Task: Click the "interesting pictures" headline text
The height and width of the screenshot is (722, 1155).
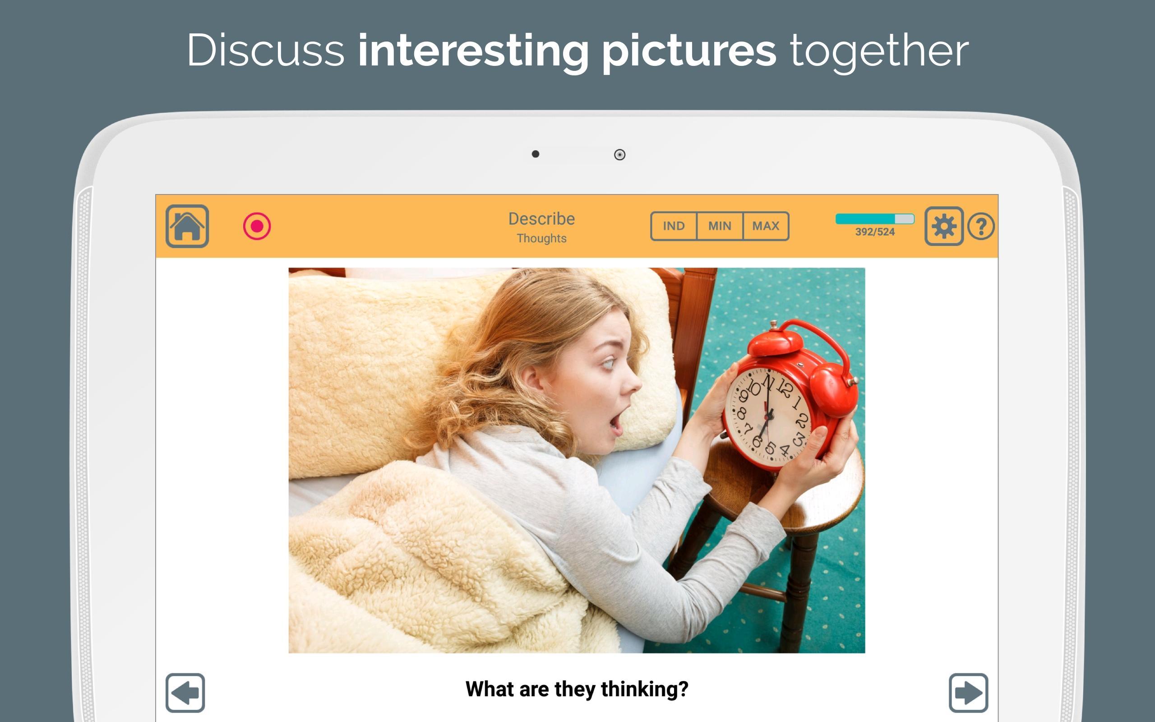Action: 567,51
